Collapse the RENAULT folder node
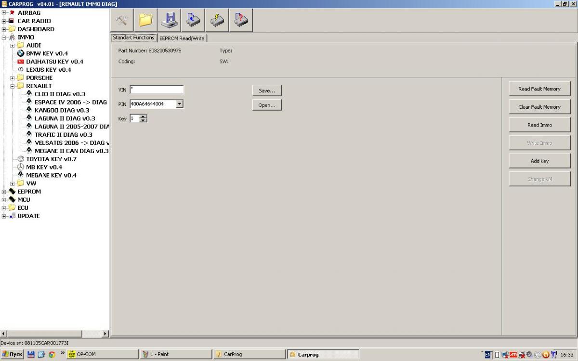578x361 pixels. click(13, 86)
